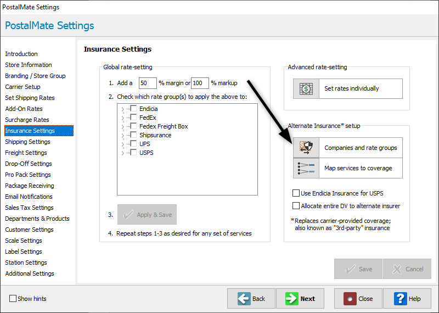Click the checkmark icon on Save button

pyautogui.click(x=350, y=269)
